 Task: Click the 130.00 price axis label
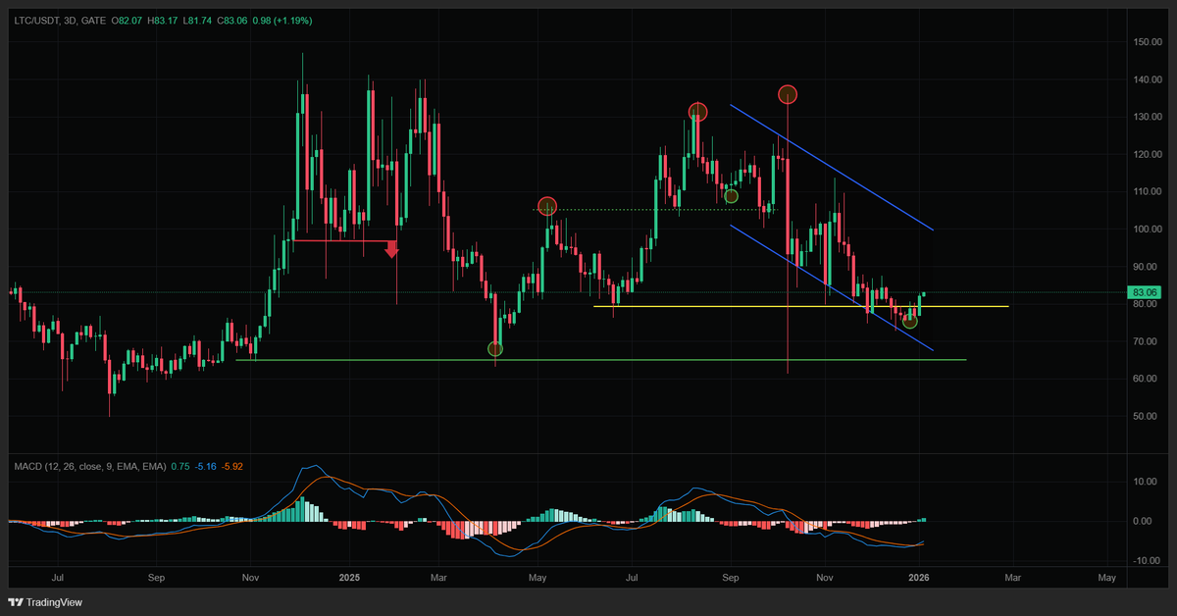pos(1147,117)
